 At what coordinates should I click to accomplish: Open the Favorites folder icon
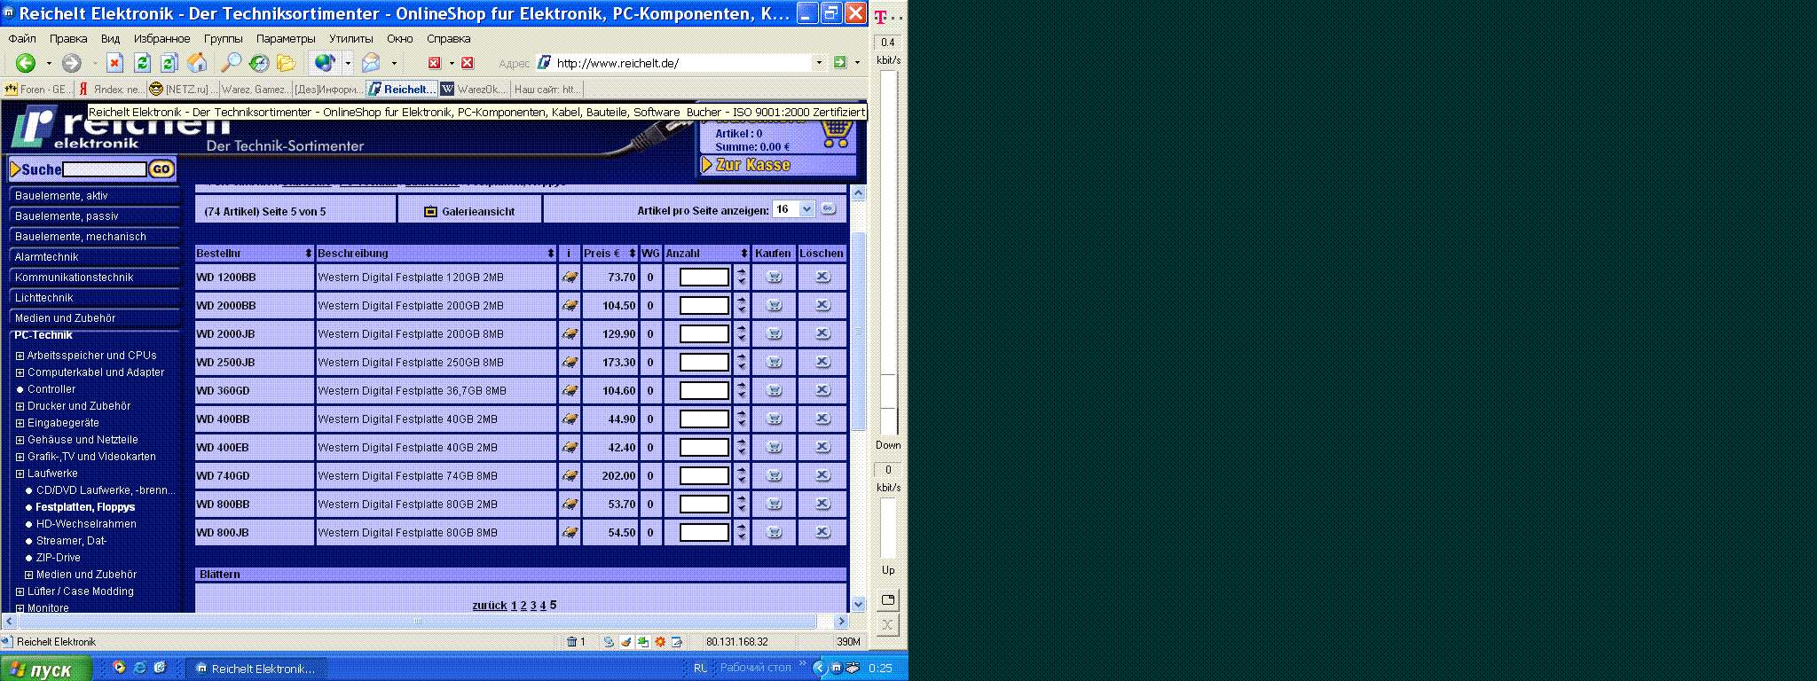tap(286, 63)
